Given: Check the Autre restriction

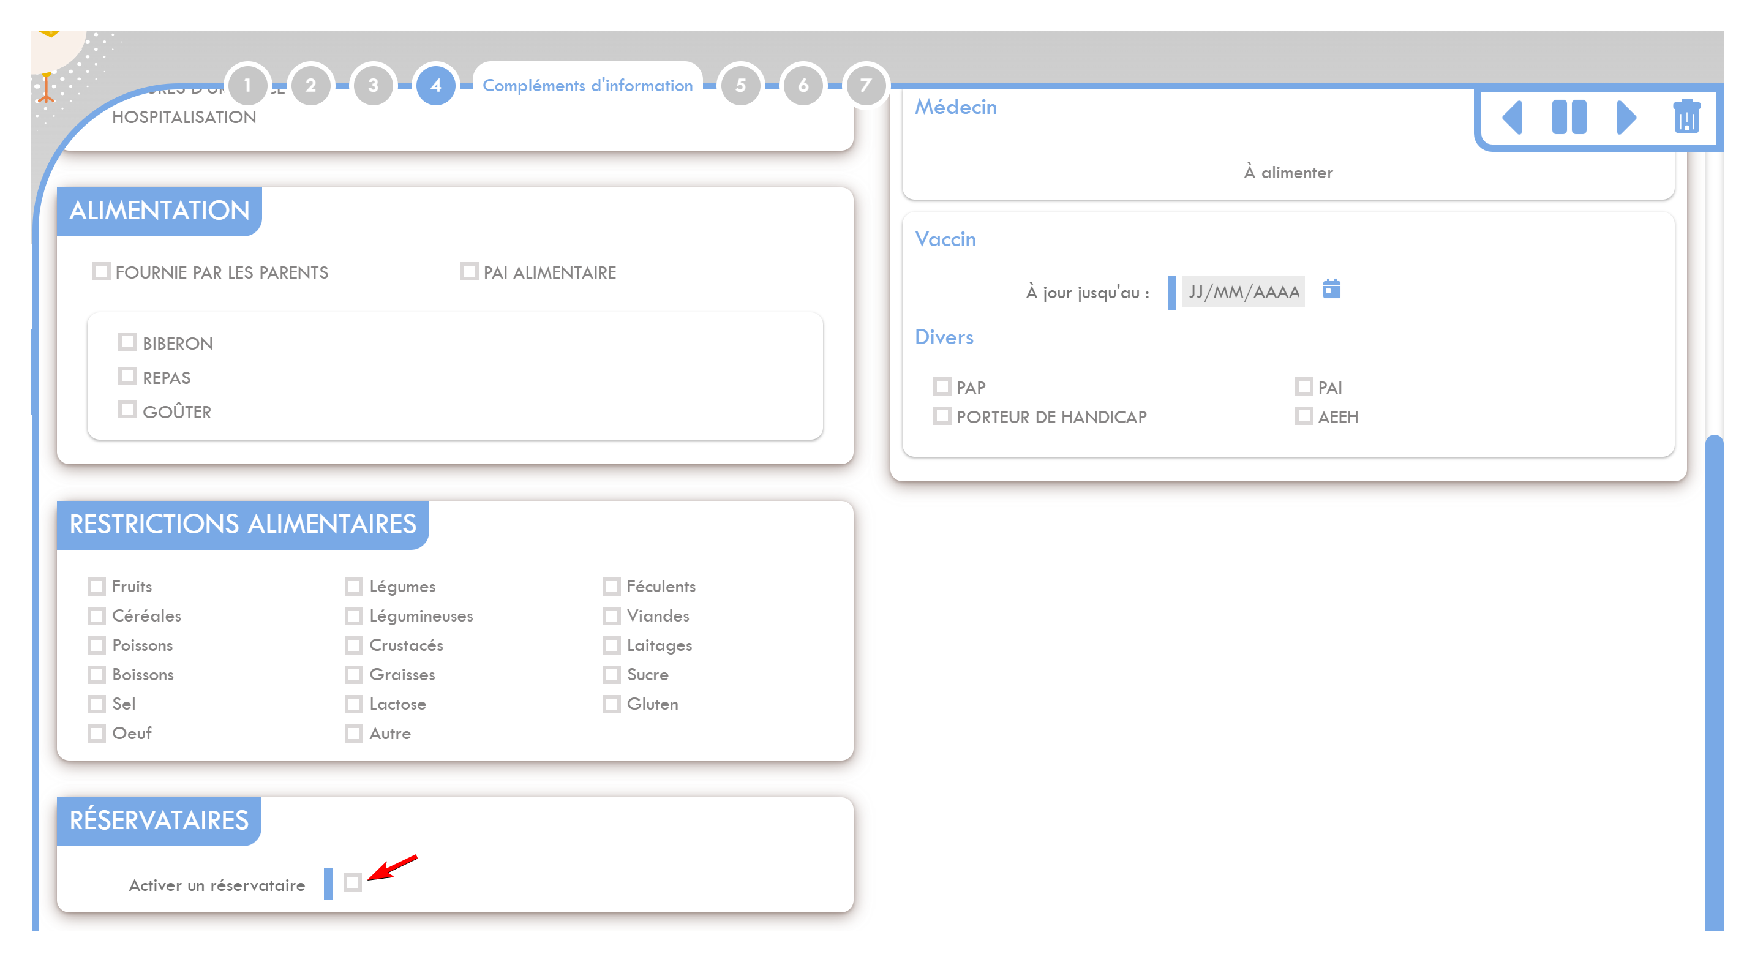Looking at the screenshot, I should coord(353,733).
